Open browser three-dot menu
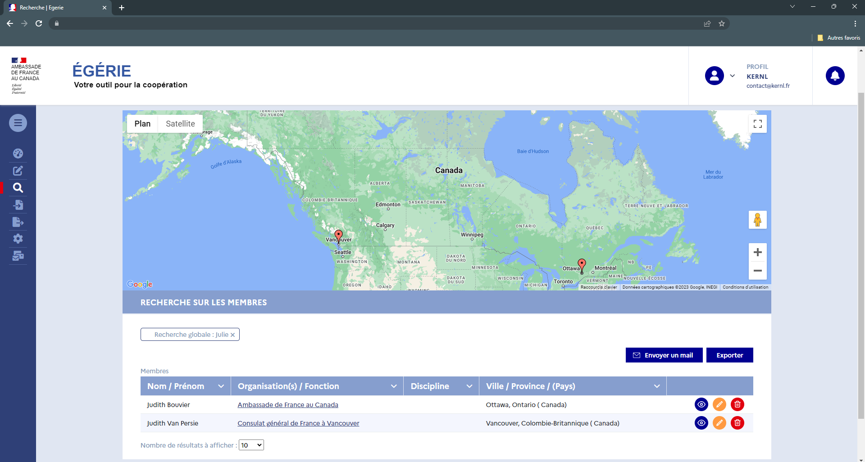This screenshot has width=865, height=462. 855,23
